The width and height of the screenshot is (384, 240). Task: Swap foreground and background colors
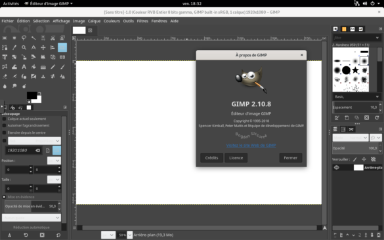[x=39, y=93]
